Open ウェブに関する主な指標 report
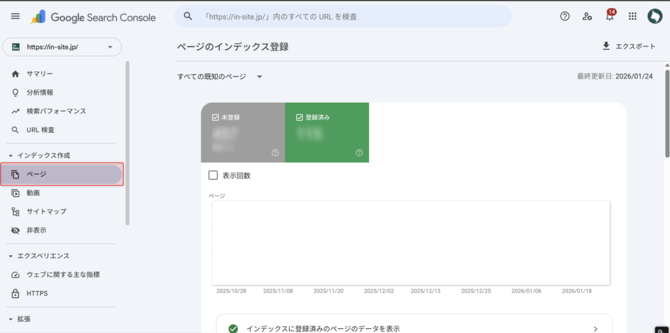 tap(63, 275)
